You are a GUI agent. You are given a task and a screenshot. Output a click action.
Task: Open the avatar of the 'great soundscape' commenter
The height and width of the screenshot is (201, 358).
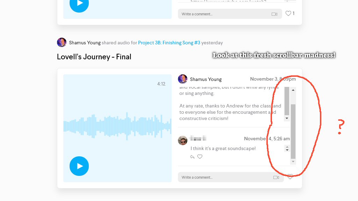[x=182, y=140]
